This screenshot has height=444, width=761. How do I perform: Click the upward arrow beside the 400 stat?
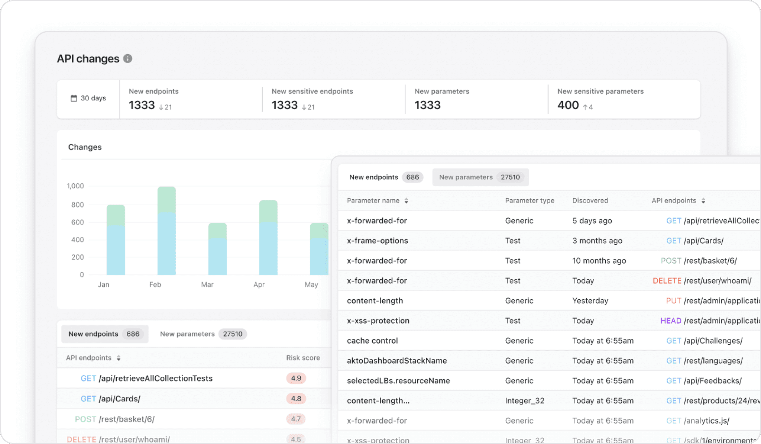click(x=585, y=107)
